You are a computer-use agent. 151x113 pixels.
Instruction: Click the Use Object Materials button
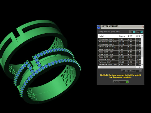(131, 71)
